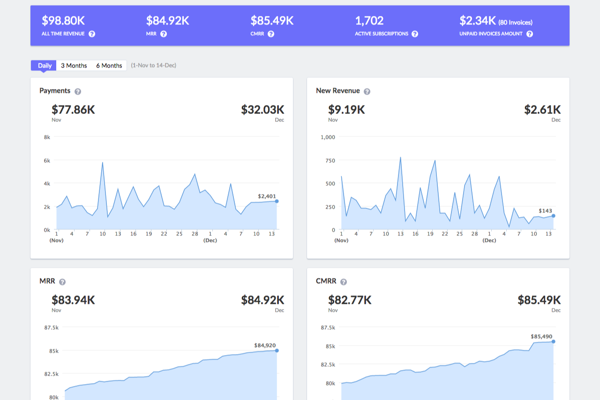Click the $2,401 endpoint on Payments chart

tap(277, 201)
